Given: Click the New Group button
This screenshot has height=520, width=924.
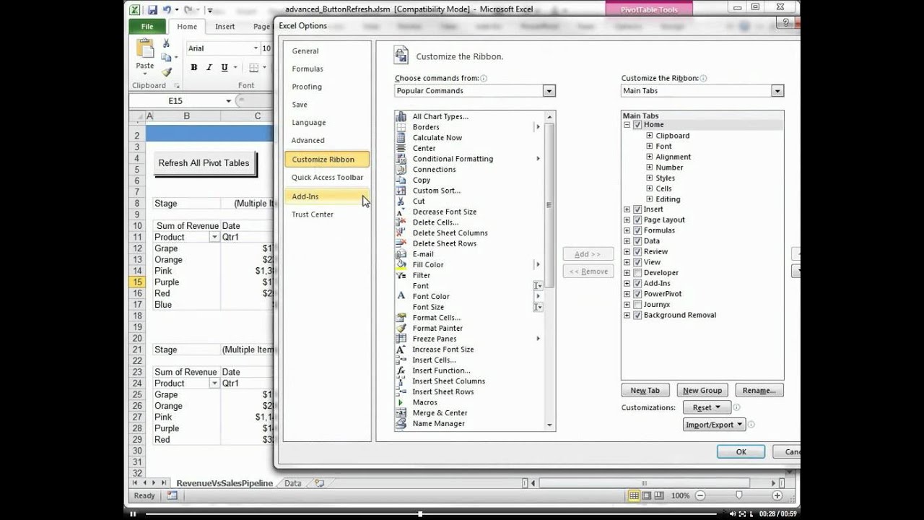Looking at the screenshot, I should [x=702, y=390].
